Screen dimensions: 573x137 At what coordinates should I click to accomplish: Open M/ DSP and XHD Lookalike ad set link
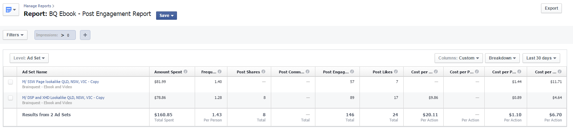click(x=63, y=98)
